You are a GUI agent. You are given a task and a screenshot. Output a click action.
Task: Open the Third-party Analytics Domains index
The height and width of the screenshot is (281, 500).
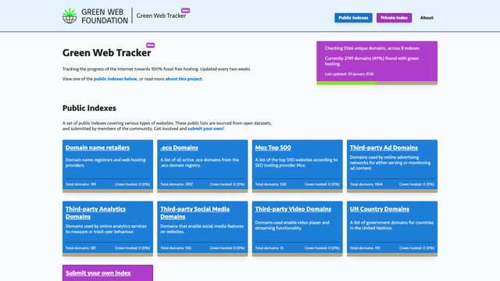pos(95,213)
